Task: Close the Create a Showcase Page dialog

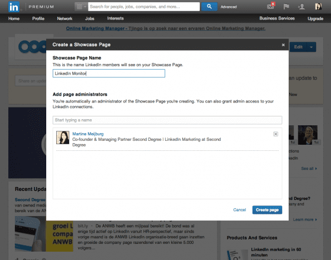Action: (283, 45)
